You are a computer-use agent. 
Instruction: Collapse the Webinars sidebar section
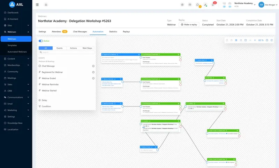[28, 32]
